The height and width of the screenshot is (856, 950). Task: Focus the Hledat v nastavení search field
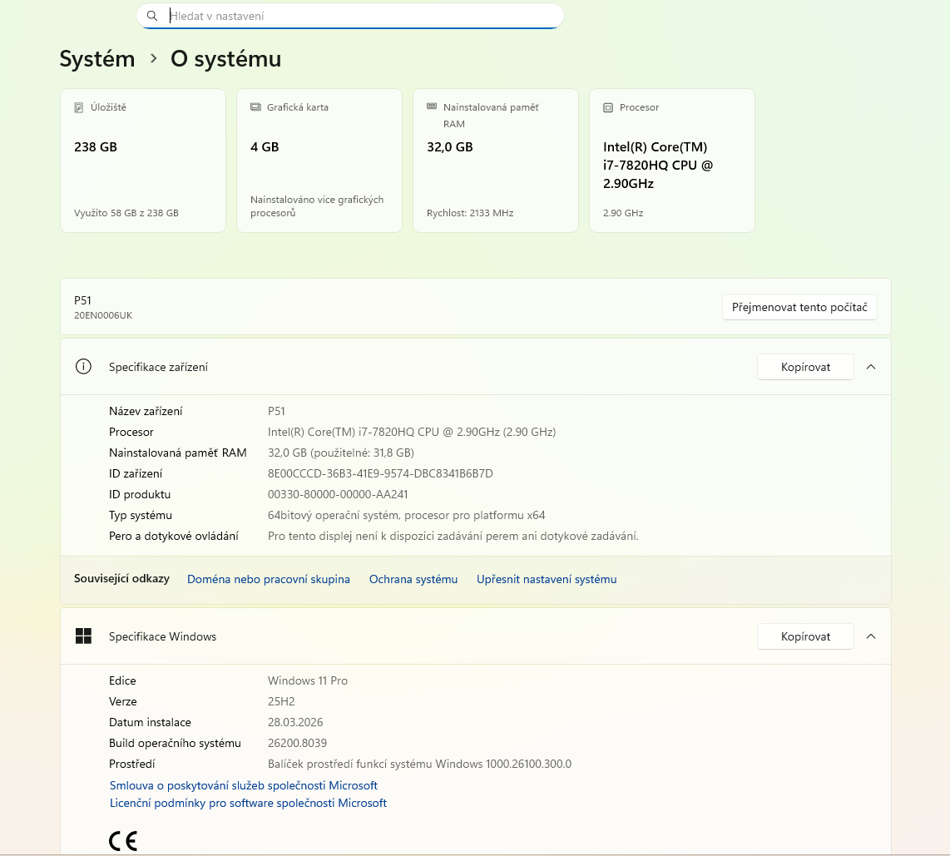(x=358, y=16)
